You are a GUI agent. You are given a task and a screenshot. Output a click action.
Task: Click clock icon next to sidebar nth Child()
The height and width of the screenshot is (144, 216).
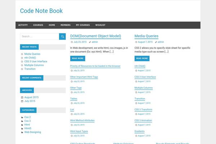(22, 58)
